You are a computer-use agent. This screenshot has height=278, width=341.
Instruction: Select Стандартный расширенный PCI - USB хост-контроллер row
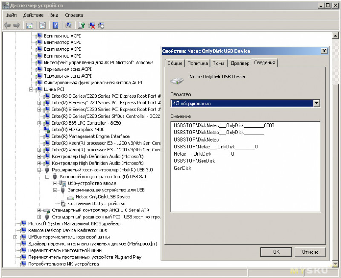106,217
